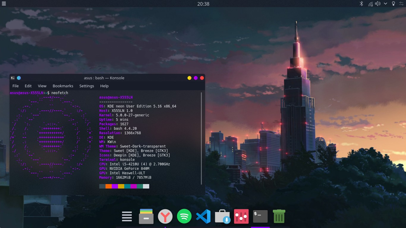406x228 pixels.
Task: Click the lightbulb tray icon
Action: (394, 4)
